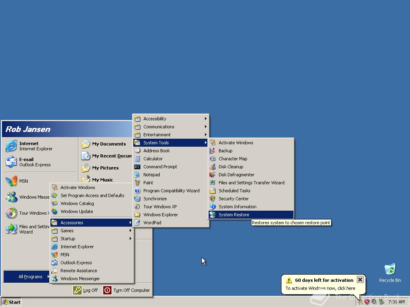
Task: Expand the Games submenu
Action: point(92,231)
